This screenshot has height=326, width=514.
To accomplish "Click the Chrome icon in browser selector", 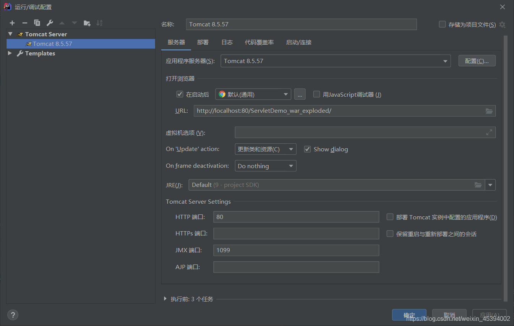I will click(222, 94).
